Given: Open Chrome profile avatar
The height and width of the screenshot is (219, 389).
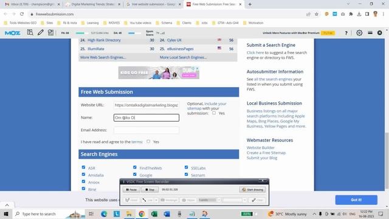Looking at the screenshot, I should [x=376, y=14].
